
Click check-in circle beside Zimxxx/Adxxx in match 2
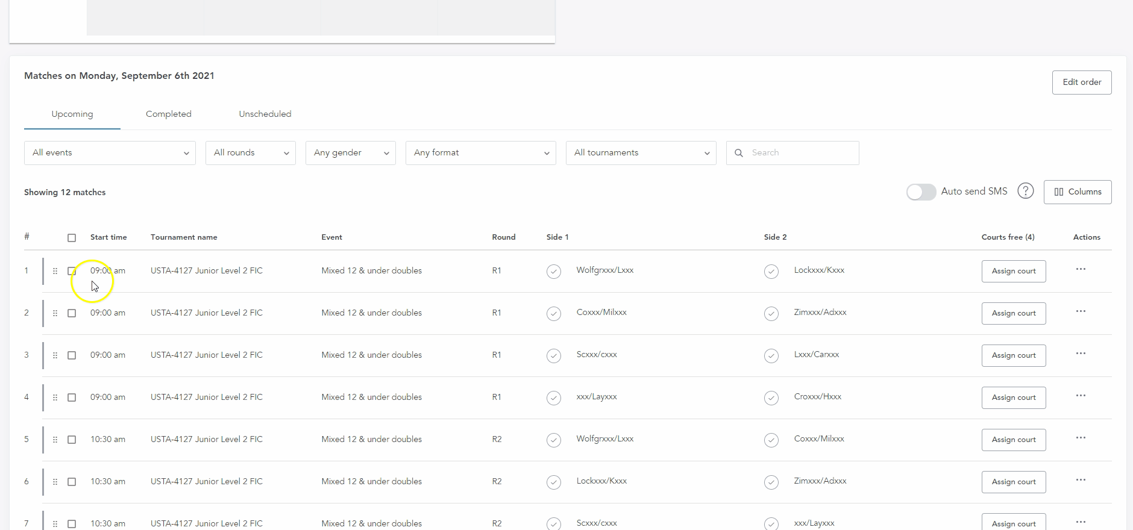pos(771,314)
